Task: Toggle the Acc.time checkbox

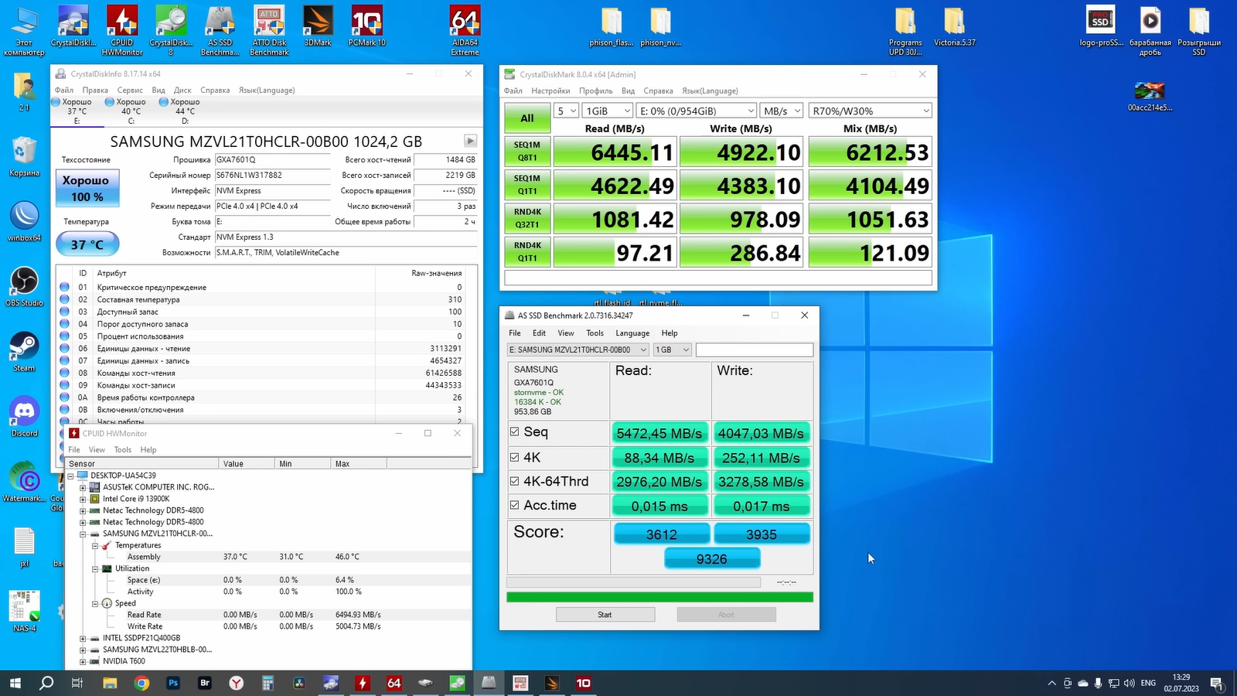Action: pos(515,505)
